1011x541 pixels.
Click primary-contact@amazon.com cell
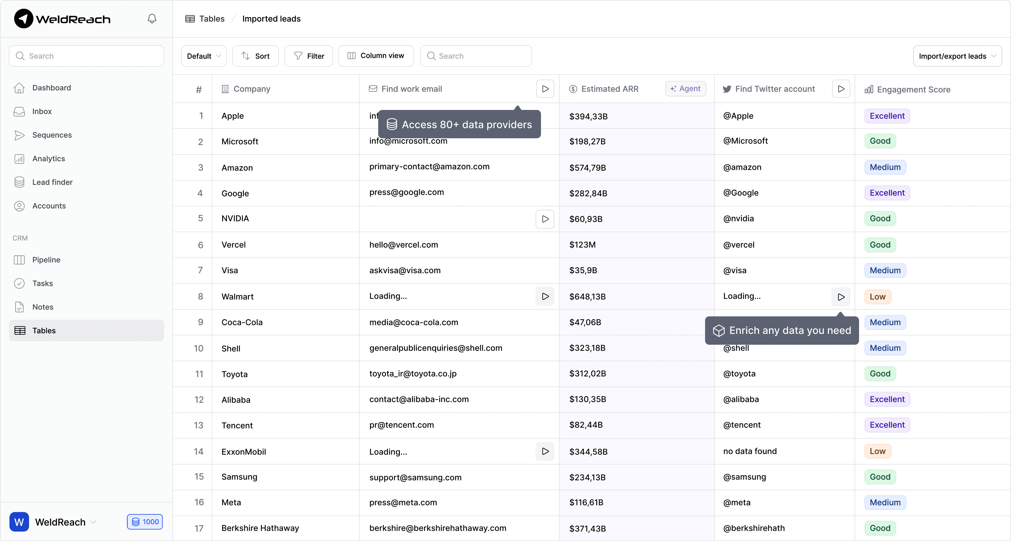(x=459, y=167)
